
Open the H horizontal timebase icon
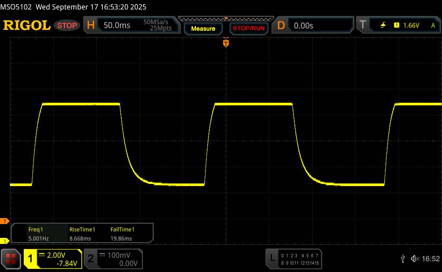(91, 25)
